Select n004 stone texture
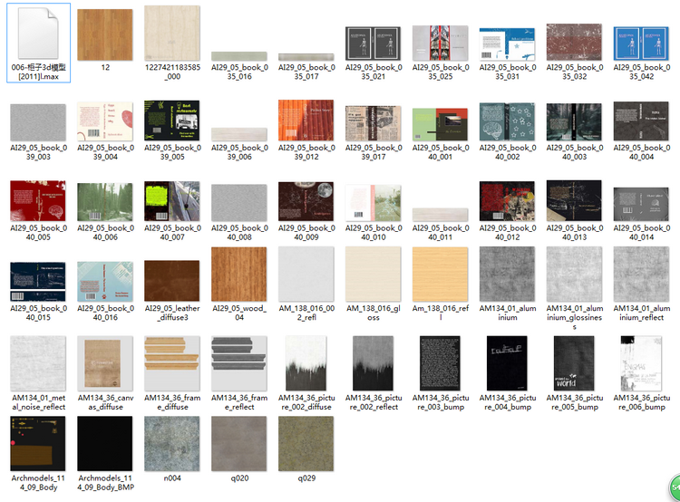The height and width of the screenshot is (502, 680). click(172, 443)
